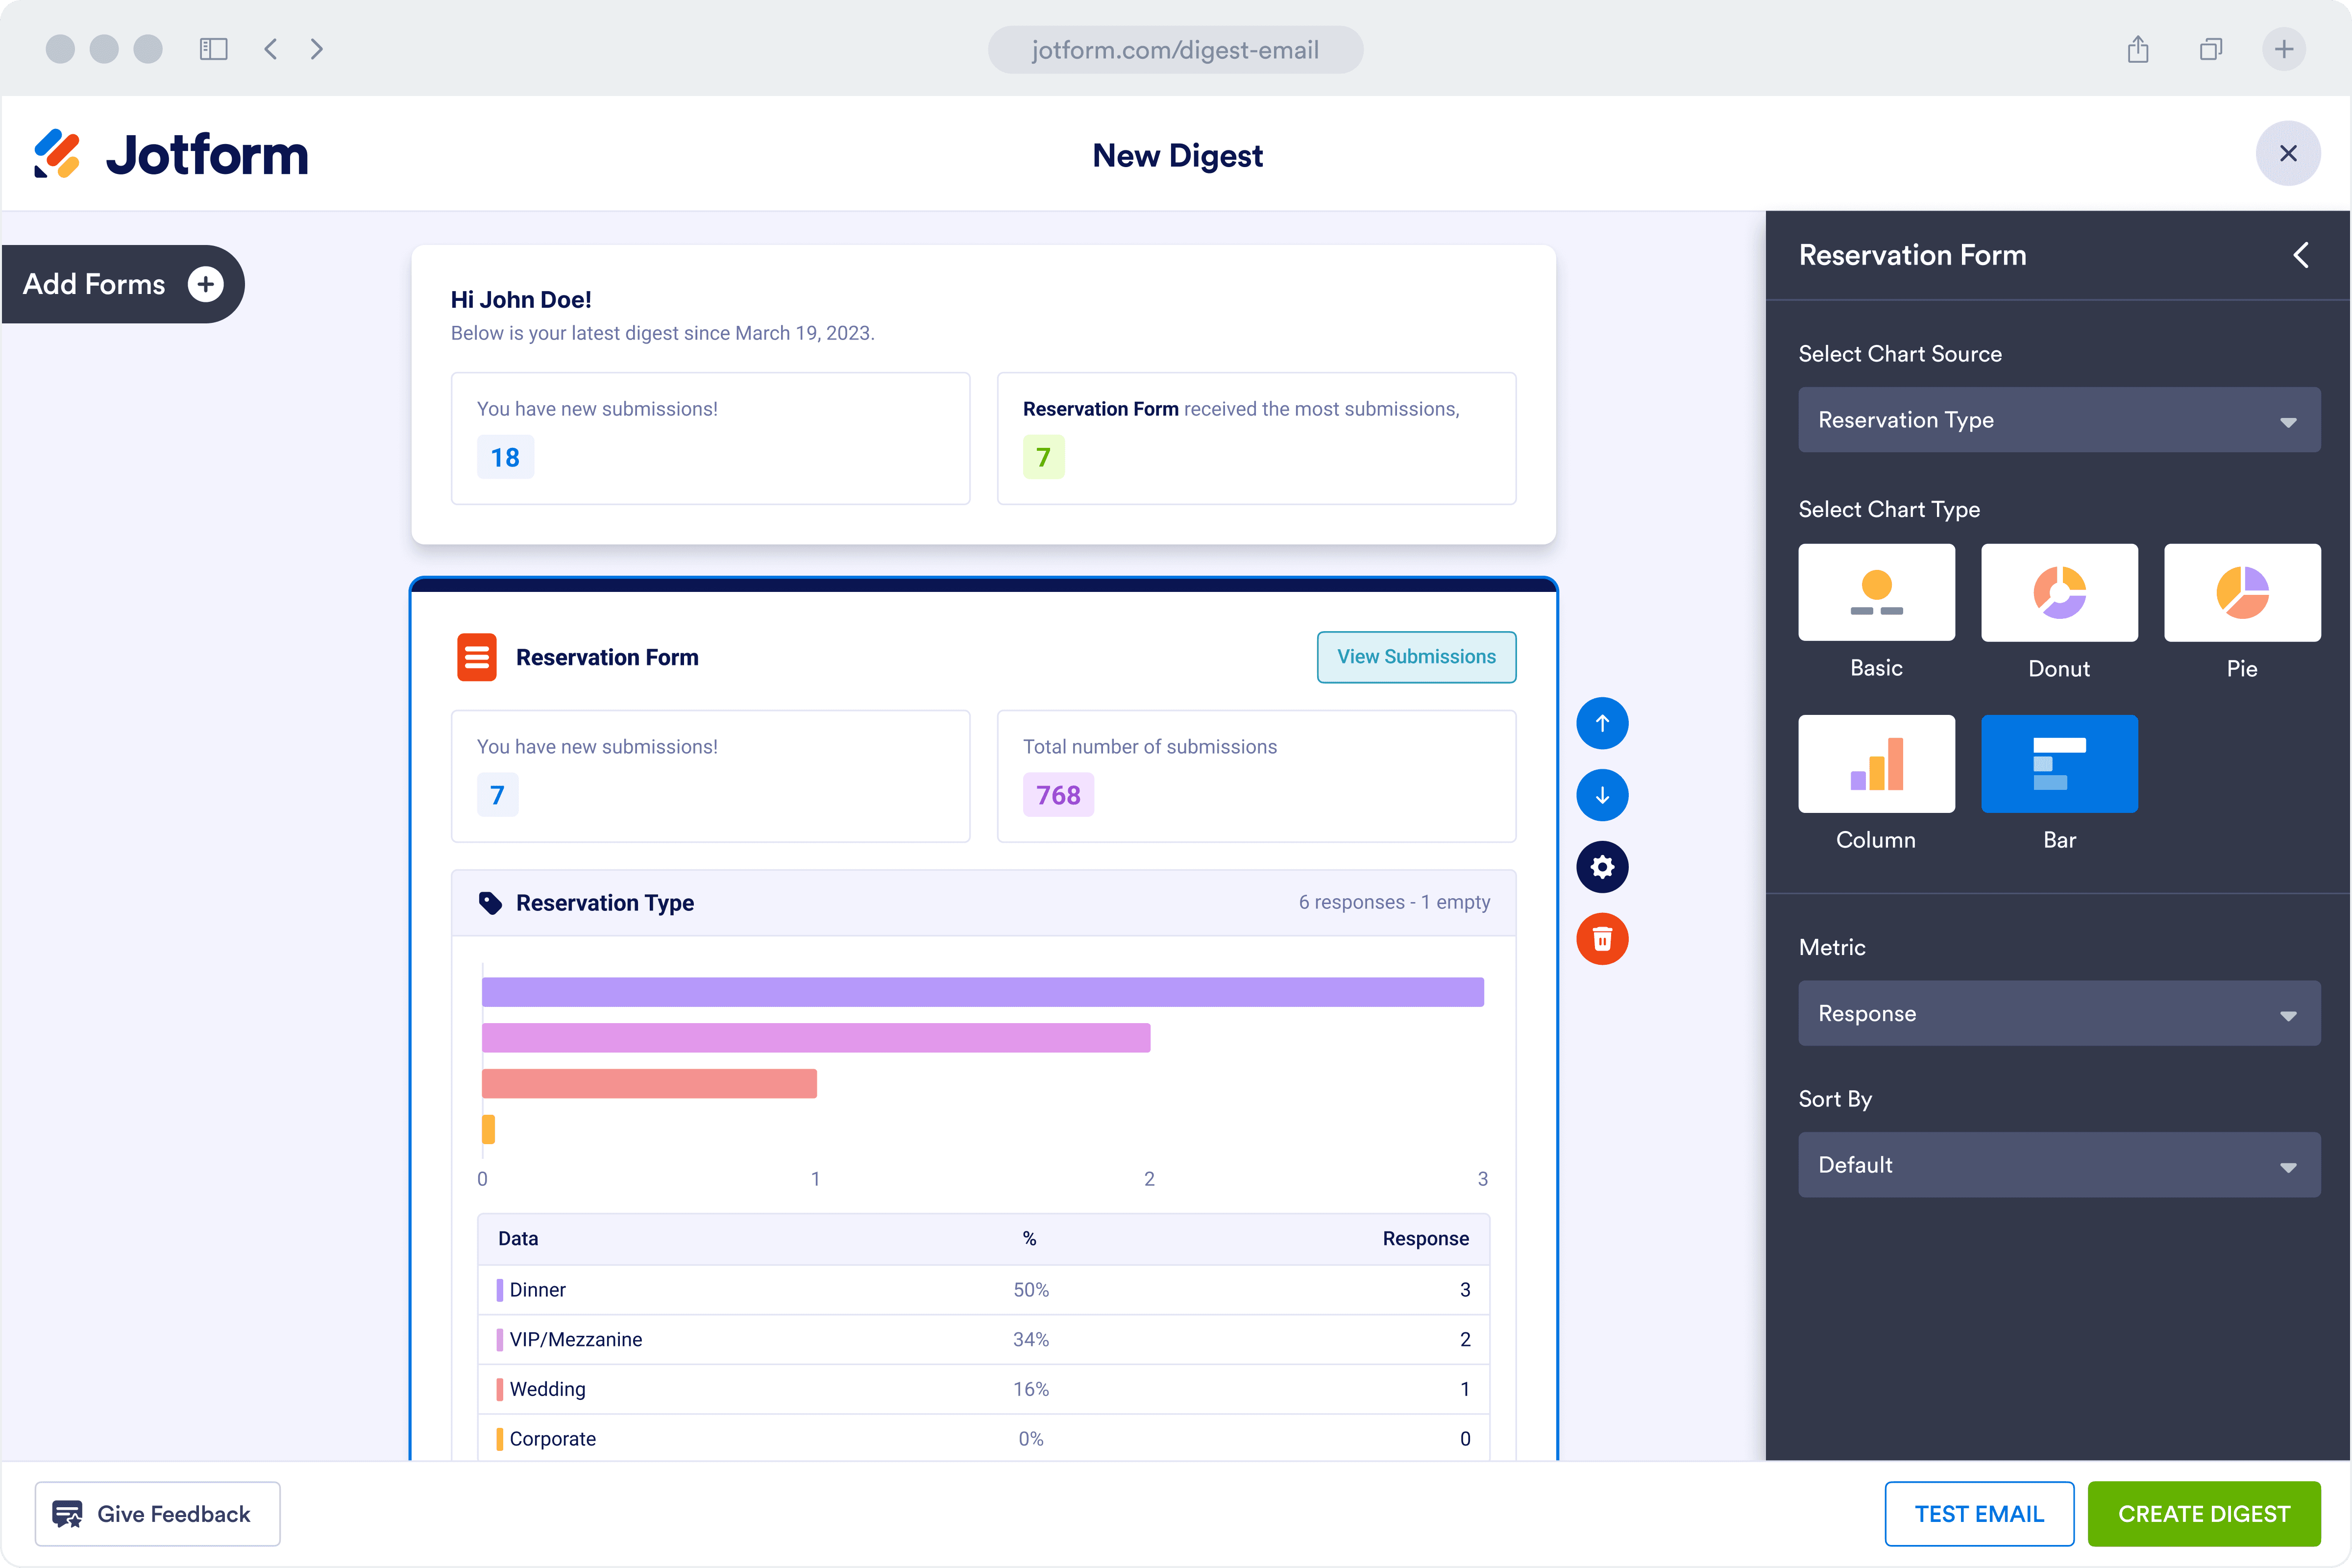Click the VIP/Mezzanine table row
The width and height of the screenshot is (2352, 1568).
pos(984,1340)
